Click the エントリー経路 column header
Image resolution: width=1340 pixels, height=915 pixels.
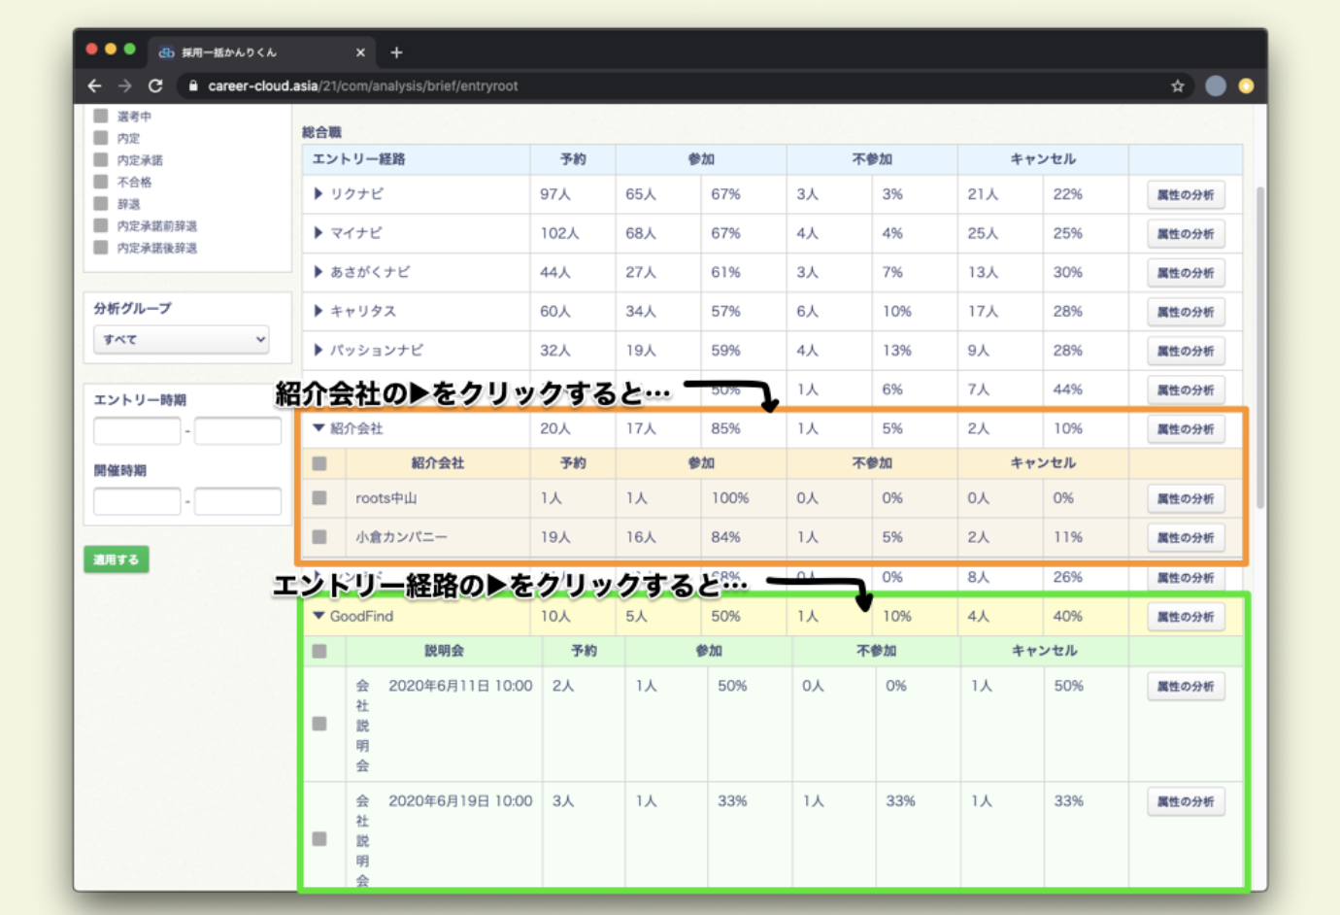point(358,158)
